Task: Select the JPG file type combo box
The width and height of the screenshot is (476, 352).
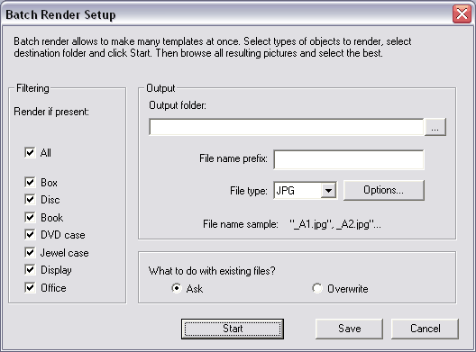Action: 305,190
